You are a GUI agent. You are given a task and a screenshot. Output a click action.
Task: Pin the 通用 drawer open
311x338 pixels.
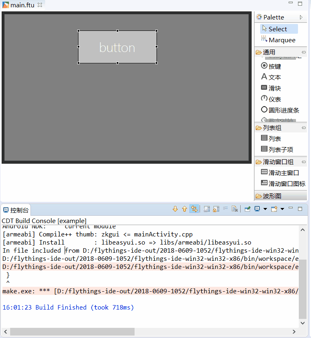tap(304, 52)
